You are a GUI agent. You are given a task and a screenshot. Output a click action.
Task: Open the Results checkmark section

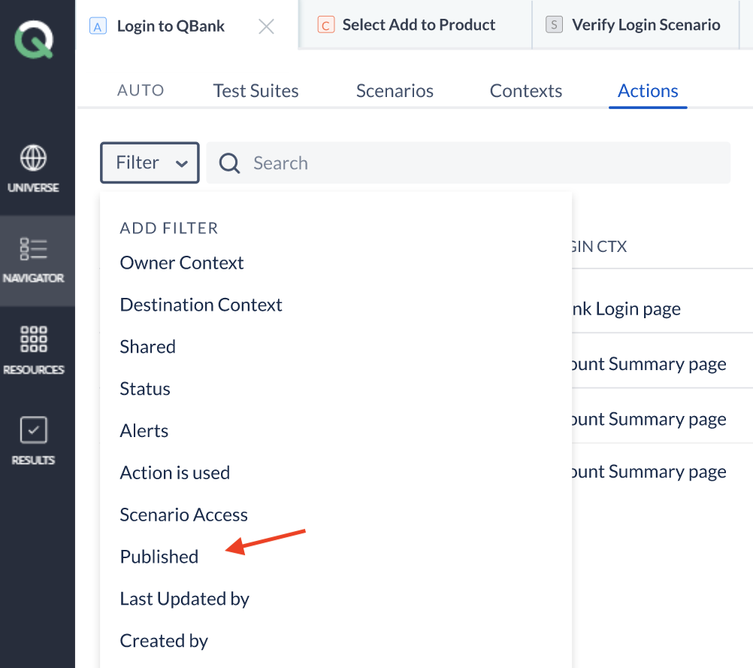point(33,441)
